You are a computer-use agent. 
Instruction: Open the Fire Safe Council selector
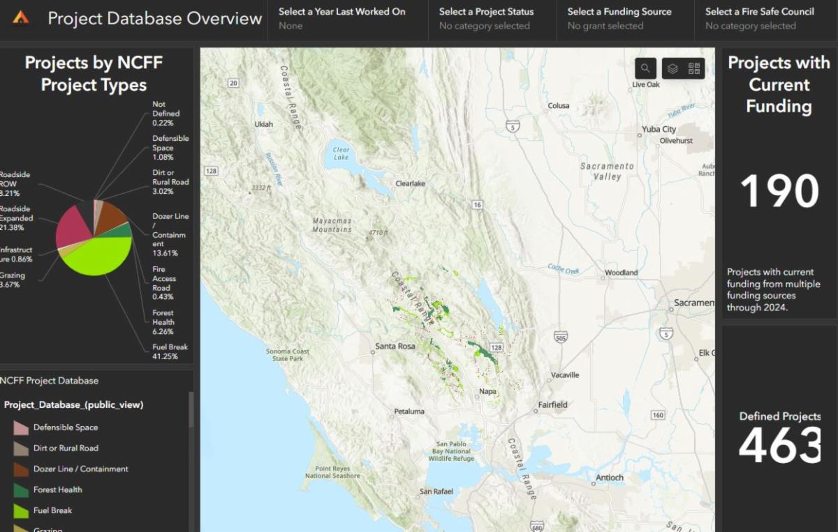(759, 19)
